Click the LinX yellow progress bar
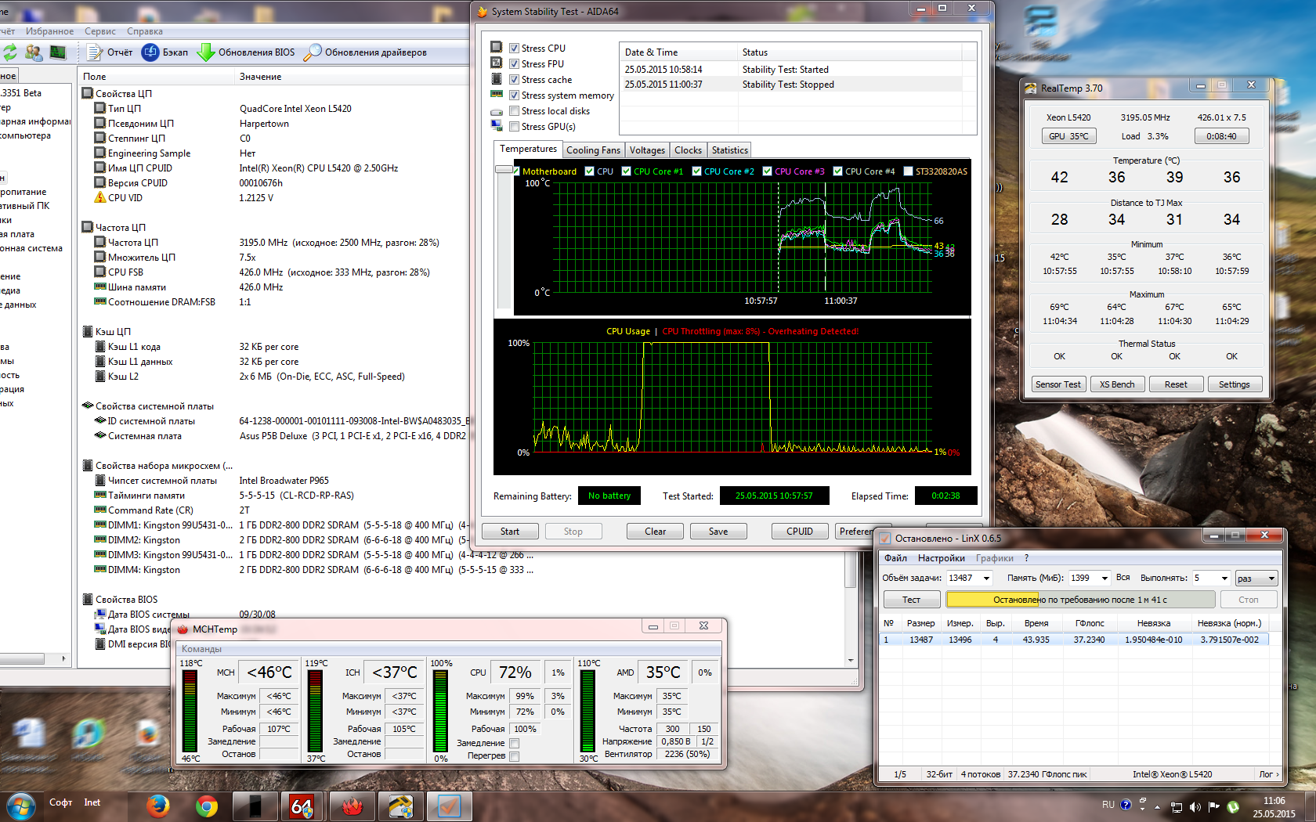Image resolution: width=1316 pixels, height=822 pixels. click(1080, 600)
